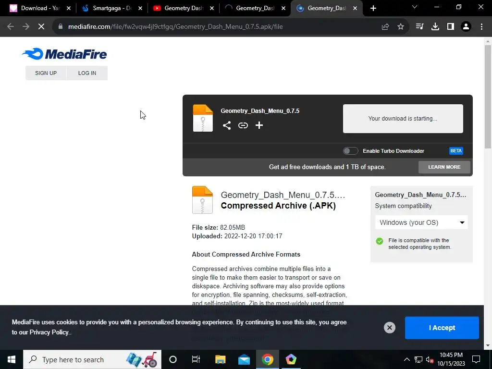The height and width of the screenshot is (369, 492).
Task: Click the BETA badge
Action: (456, 151)
